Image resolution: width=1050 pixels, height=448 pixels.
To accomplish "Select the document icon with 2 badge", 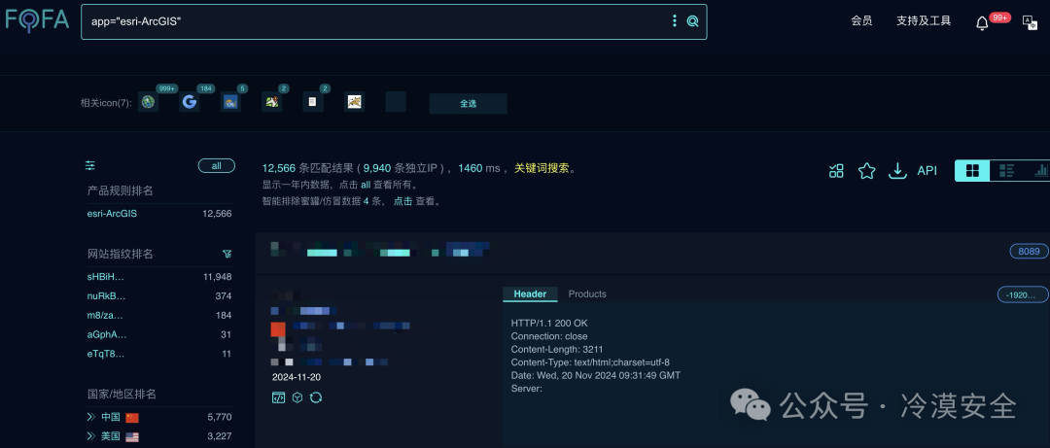I will (x=313, y=102).
